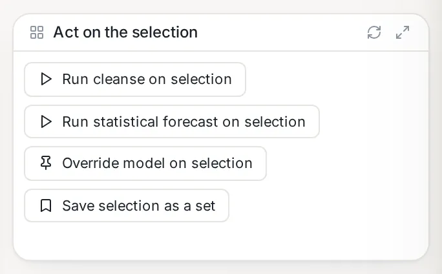Click the pin icon in Override model button

(x=46, y=163)
